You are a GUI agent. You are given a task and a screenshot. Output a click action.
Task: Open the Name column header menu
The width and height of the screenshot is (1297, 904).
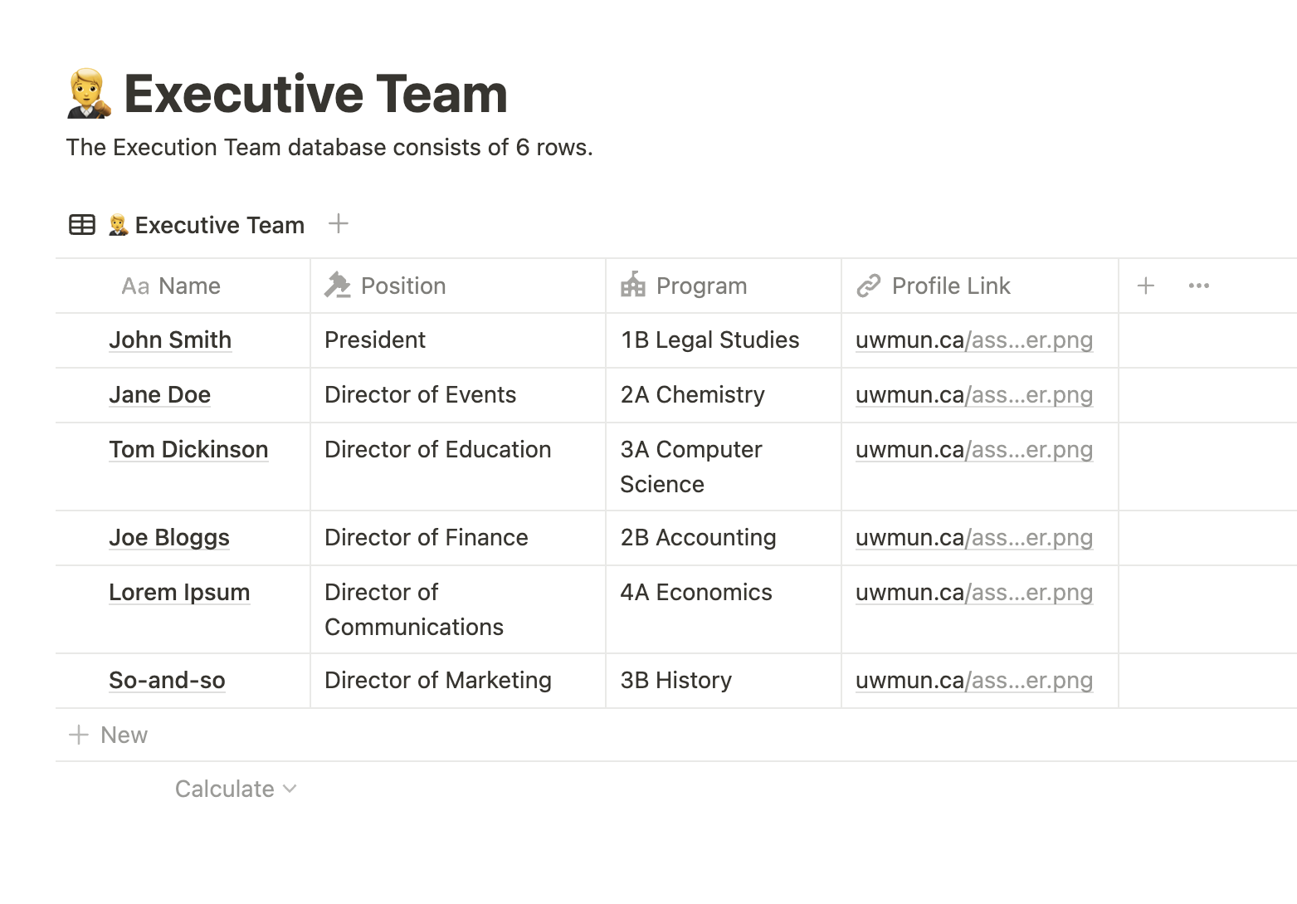(x=183, y=286)
